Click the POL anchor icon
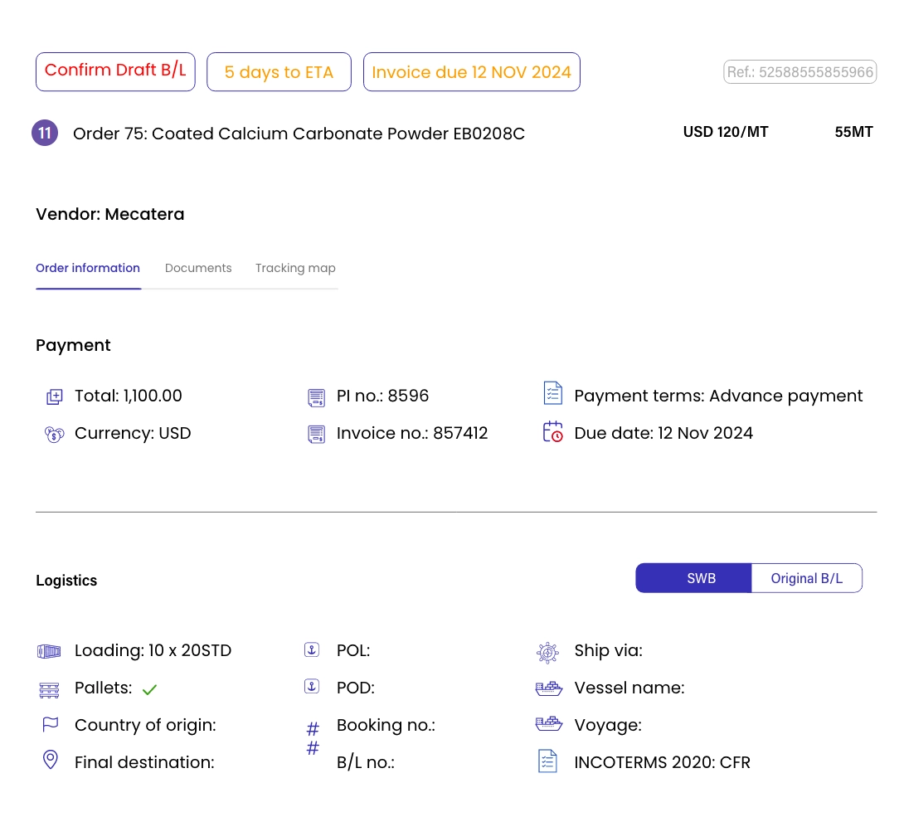Viewport: 904px width, 817px height. tap(312, 650)
